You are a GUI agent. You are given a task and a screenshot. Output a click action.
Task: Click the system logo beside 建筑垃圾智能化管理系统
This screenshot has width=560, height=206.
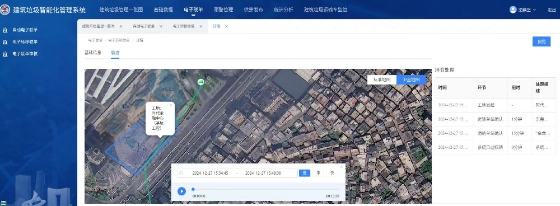(x=4, y=10)
